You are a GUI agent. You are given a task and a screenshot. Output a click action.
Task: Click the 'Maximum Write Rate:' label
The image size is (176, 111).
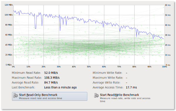pos(108,78)
